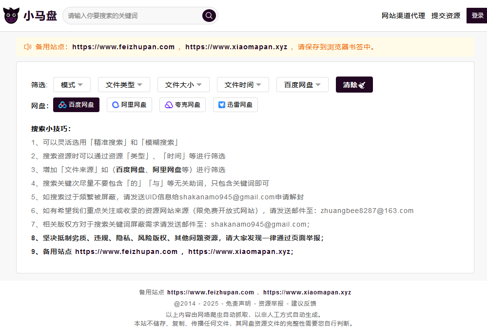
Task: Open the 建议反馈 footer link
Action: (304, 303)
